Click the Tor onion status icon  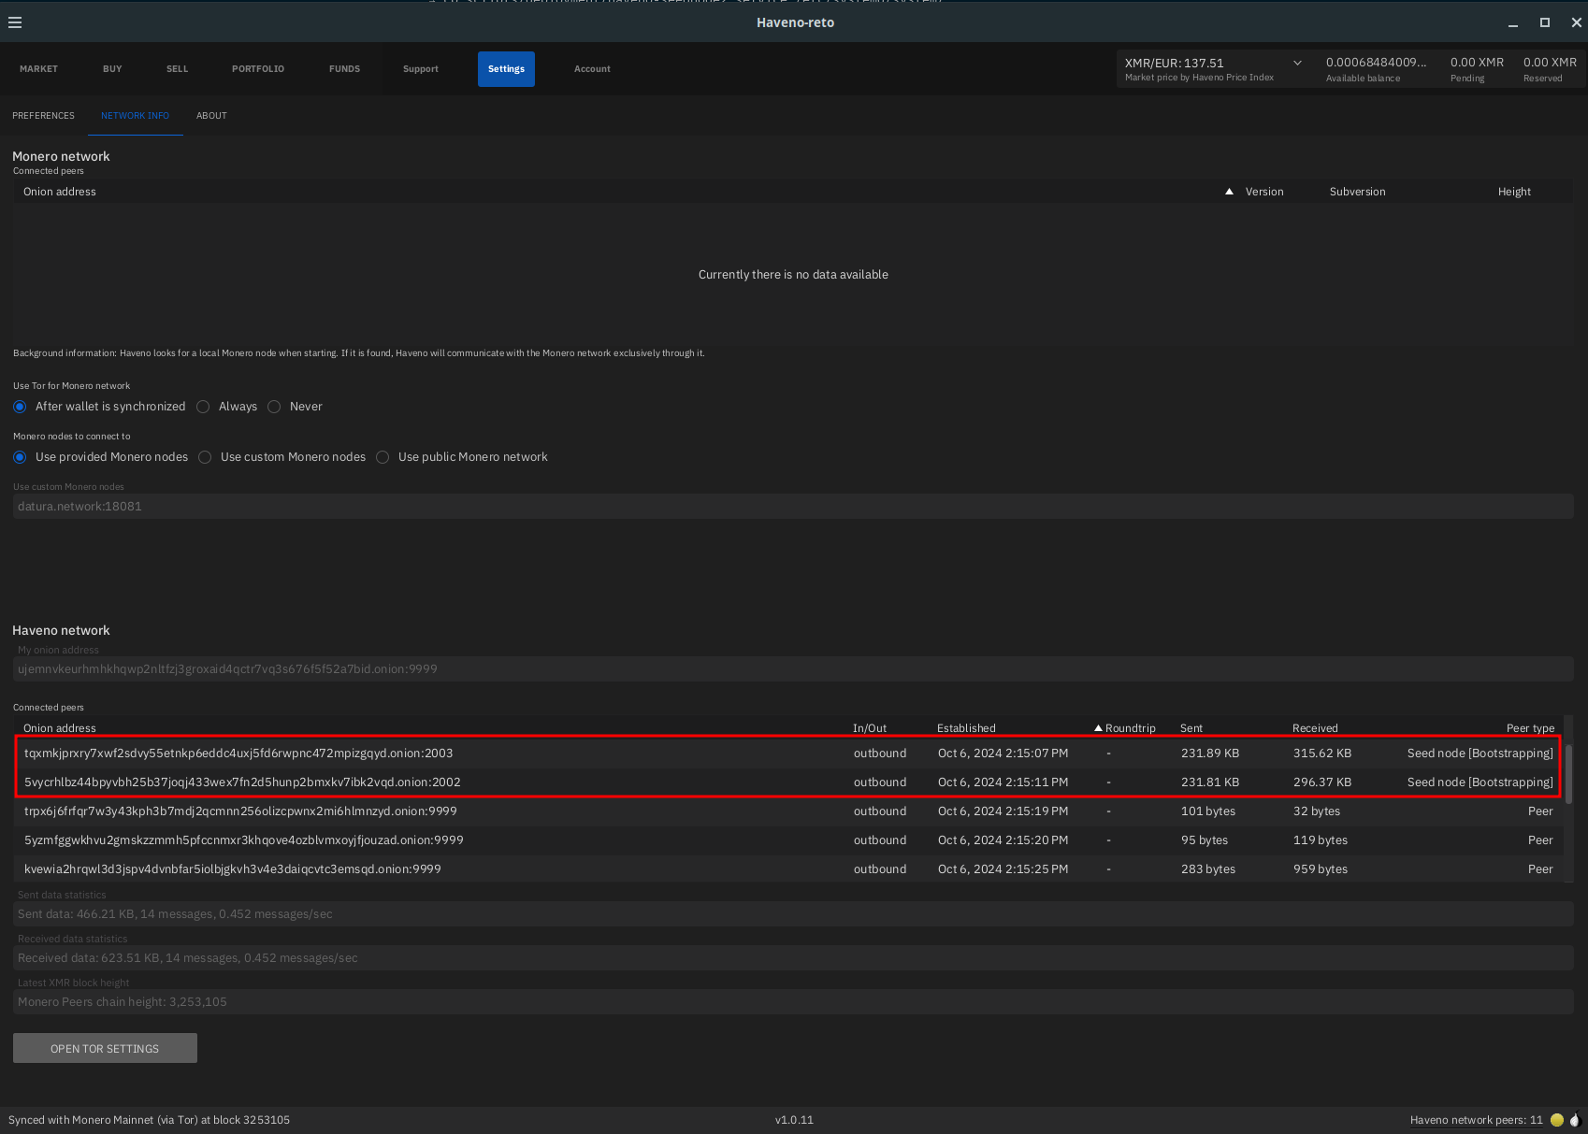pyautogui.click(x=1575, y=1119)
